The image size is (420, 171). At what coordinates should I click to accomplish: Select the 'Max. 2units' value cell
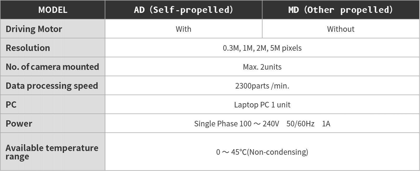pyautogui.click(x=262, y=67)
